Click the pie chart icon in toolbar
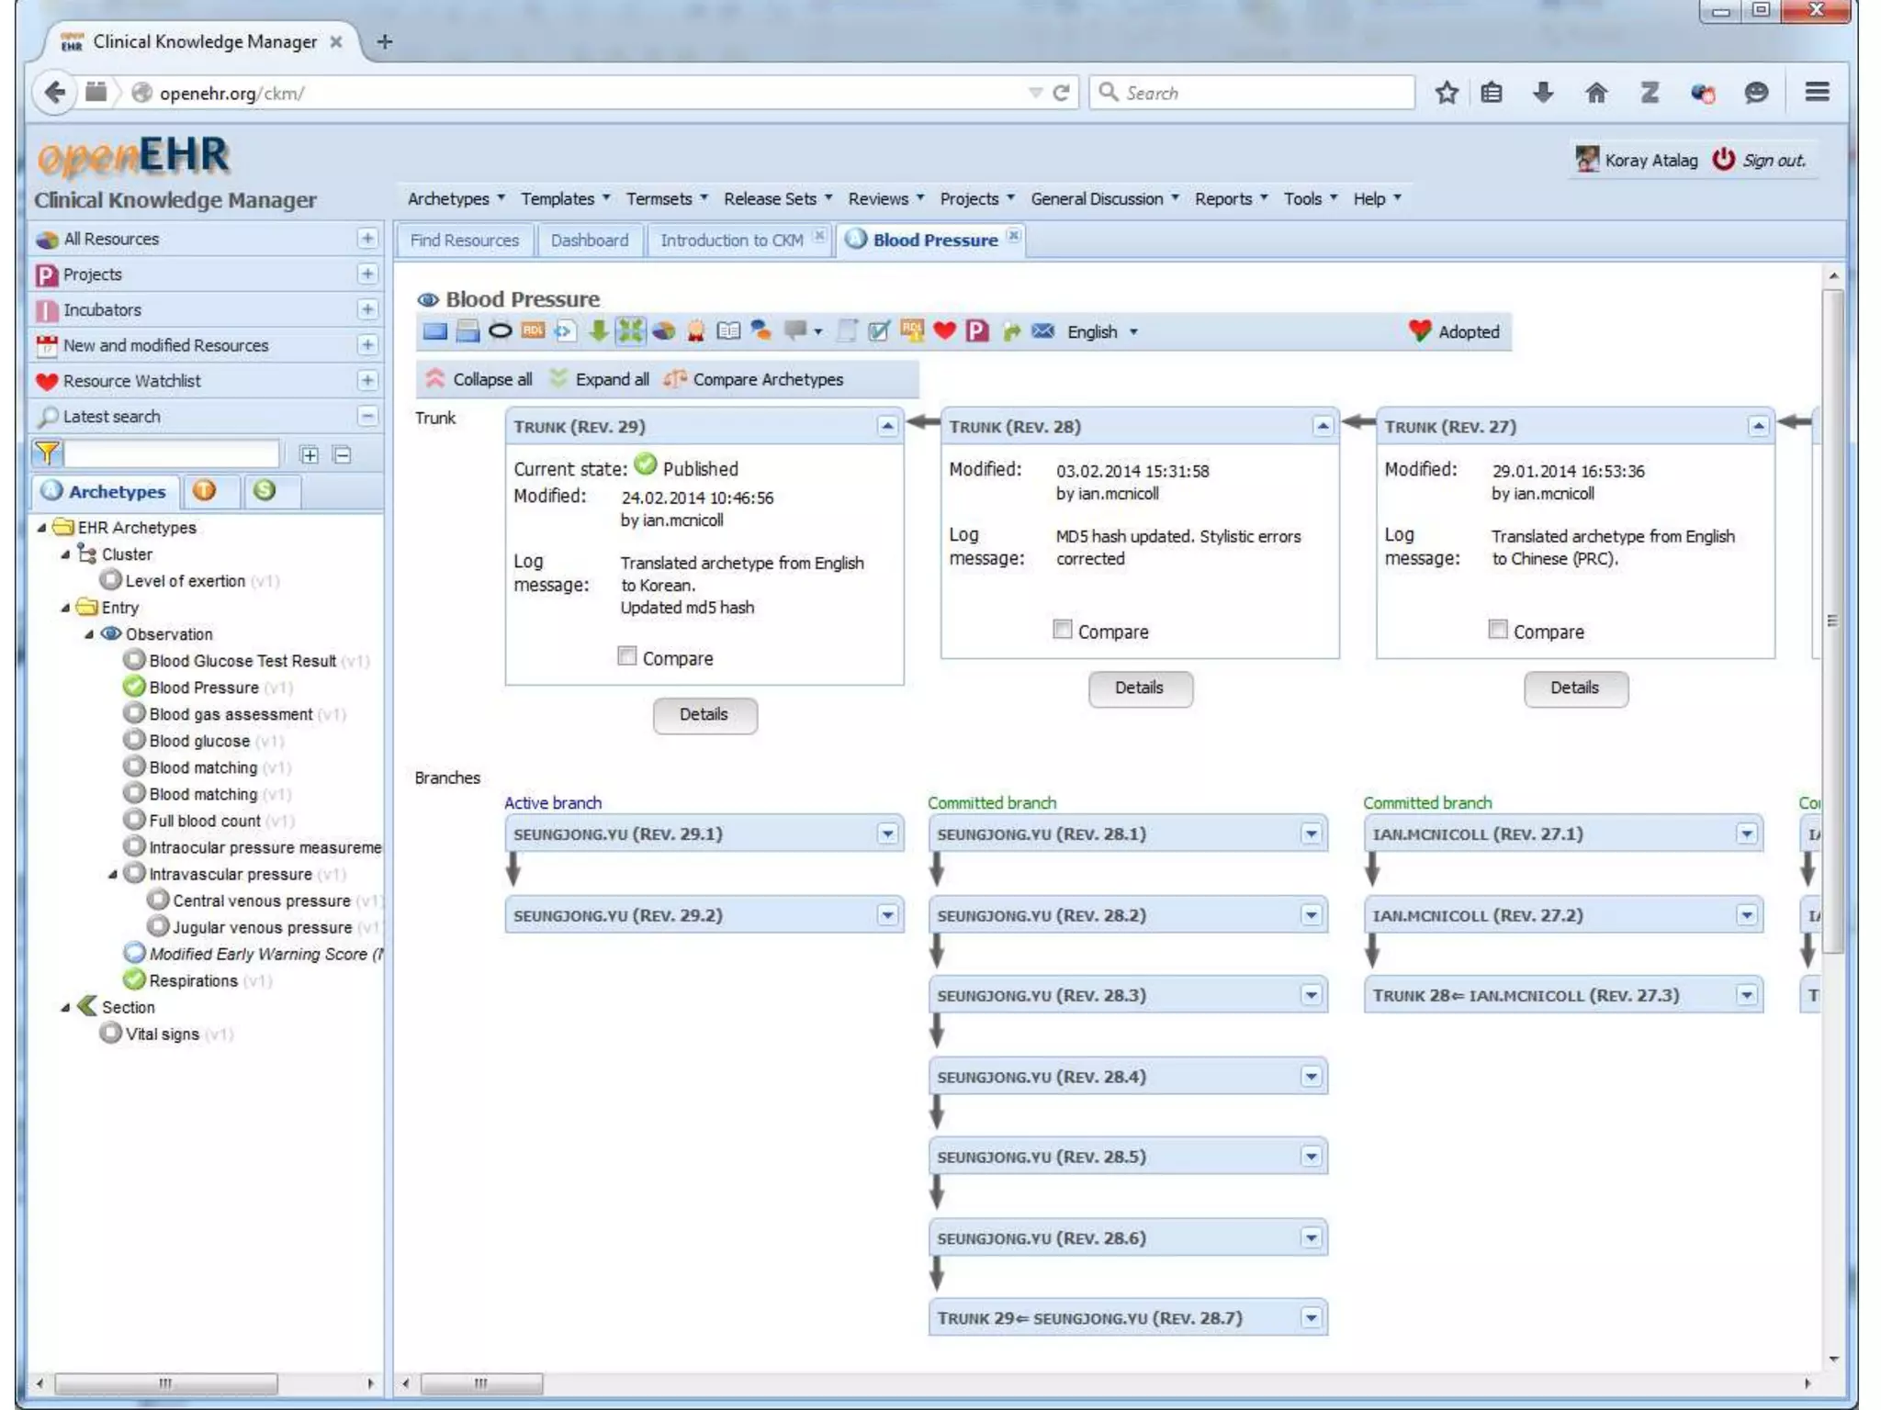 pos(663,331)
